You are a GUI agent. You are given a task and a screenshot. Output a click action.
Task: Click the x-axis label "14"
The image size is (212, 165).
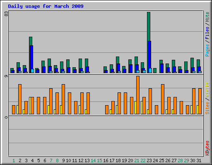(93, 160)
